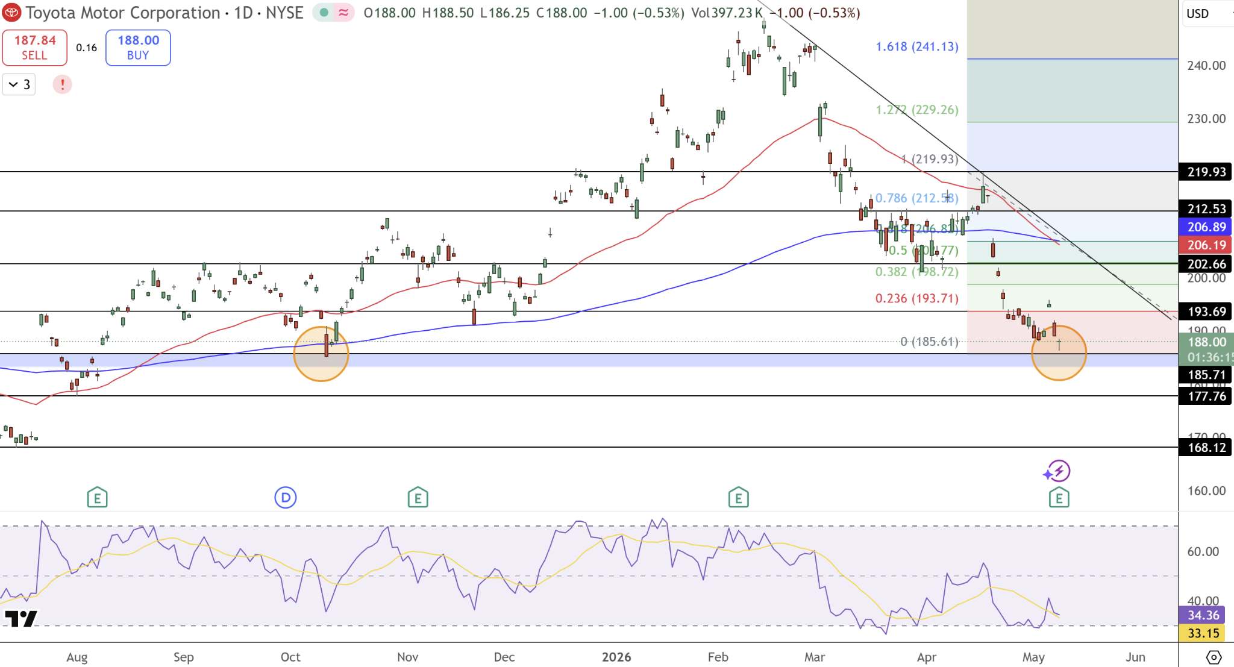Open the Toyota Motor Corporation symbol search
The width and height of the screenshot is (1234, 667).
123,13
